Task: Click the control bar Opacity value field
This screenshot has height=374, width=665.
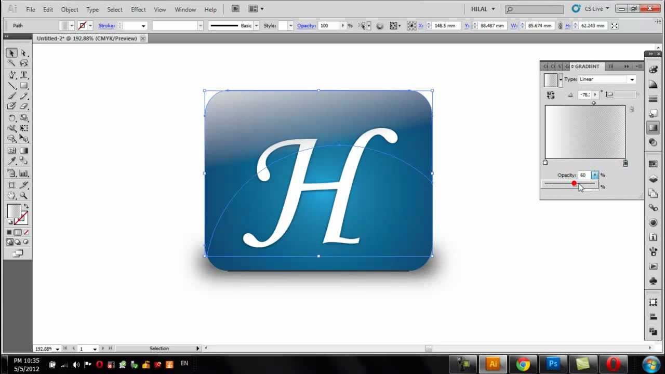Action: pos(329,25)
